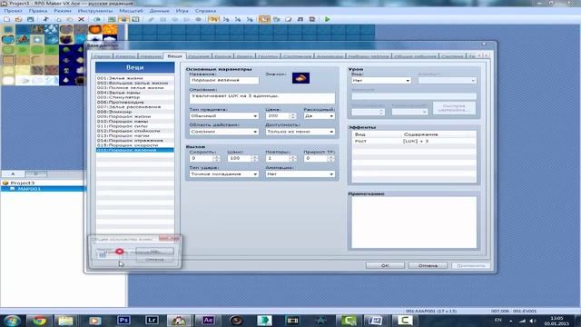
Task: Click Отмена in the database dialog
Action: (x=428, y=265)
